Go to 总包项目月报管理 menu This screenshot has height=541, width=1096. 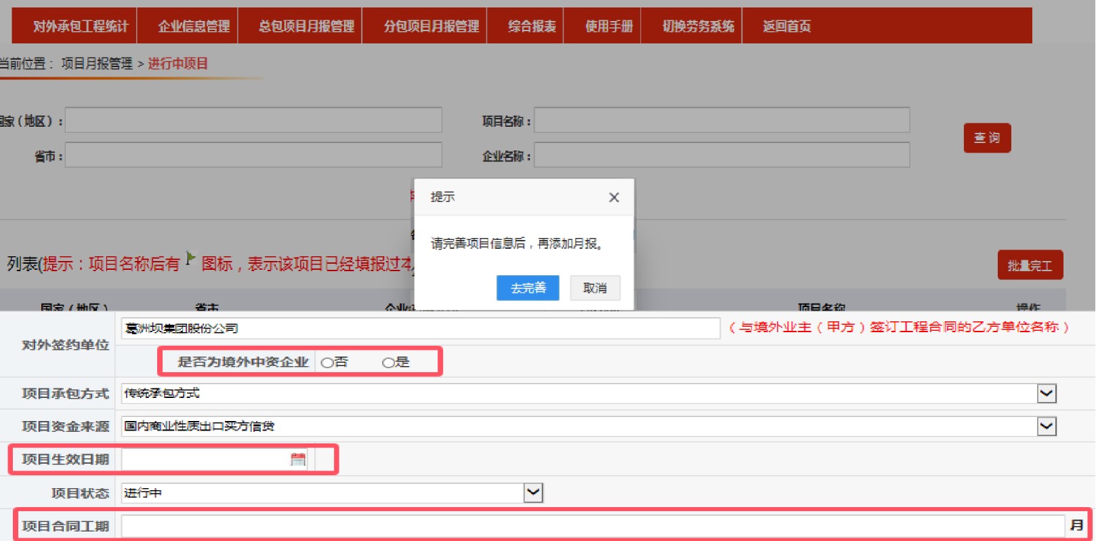tap(306, 26)
